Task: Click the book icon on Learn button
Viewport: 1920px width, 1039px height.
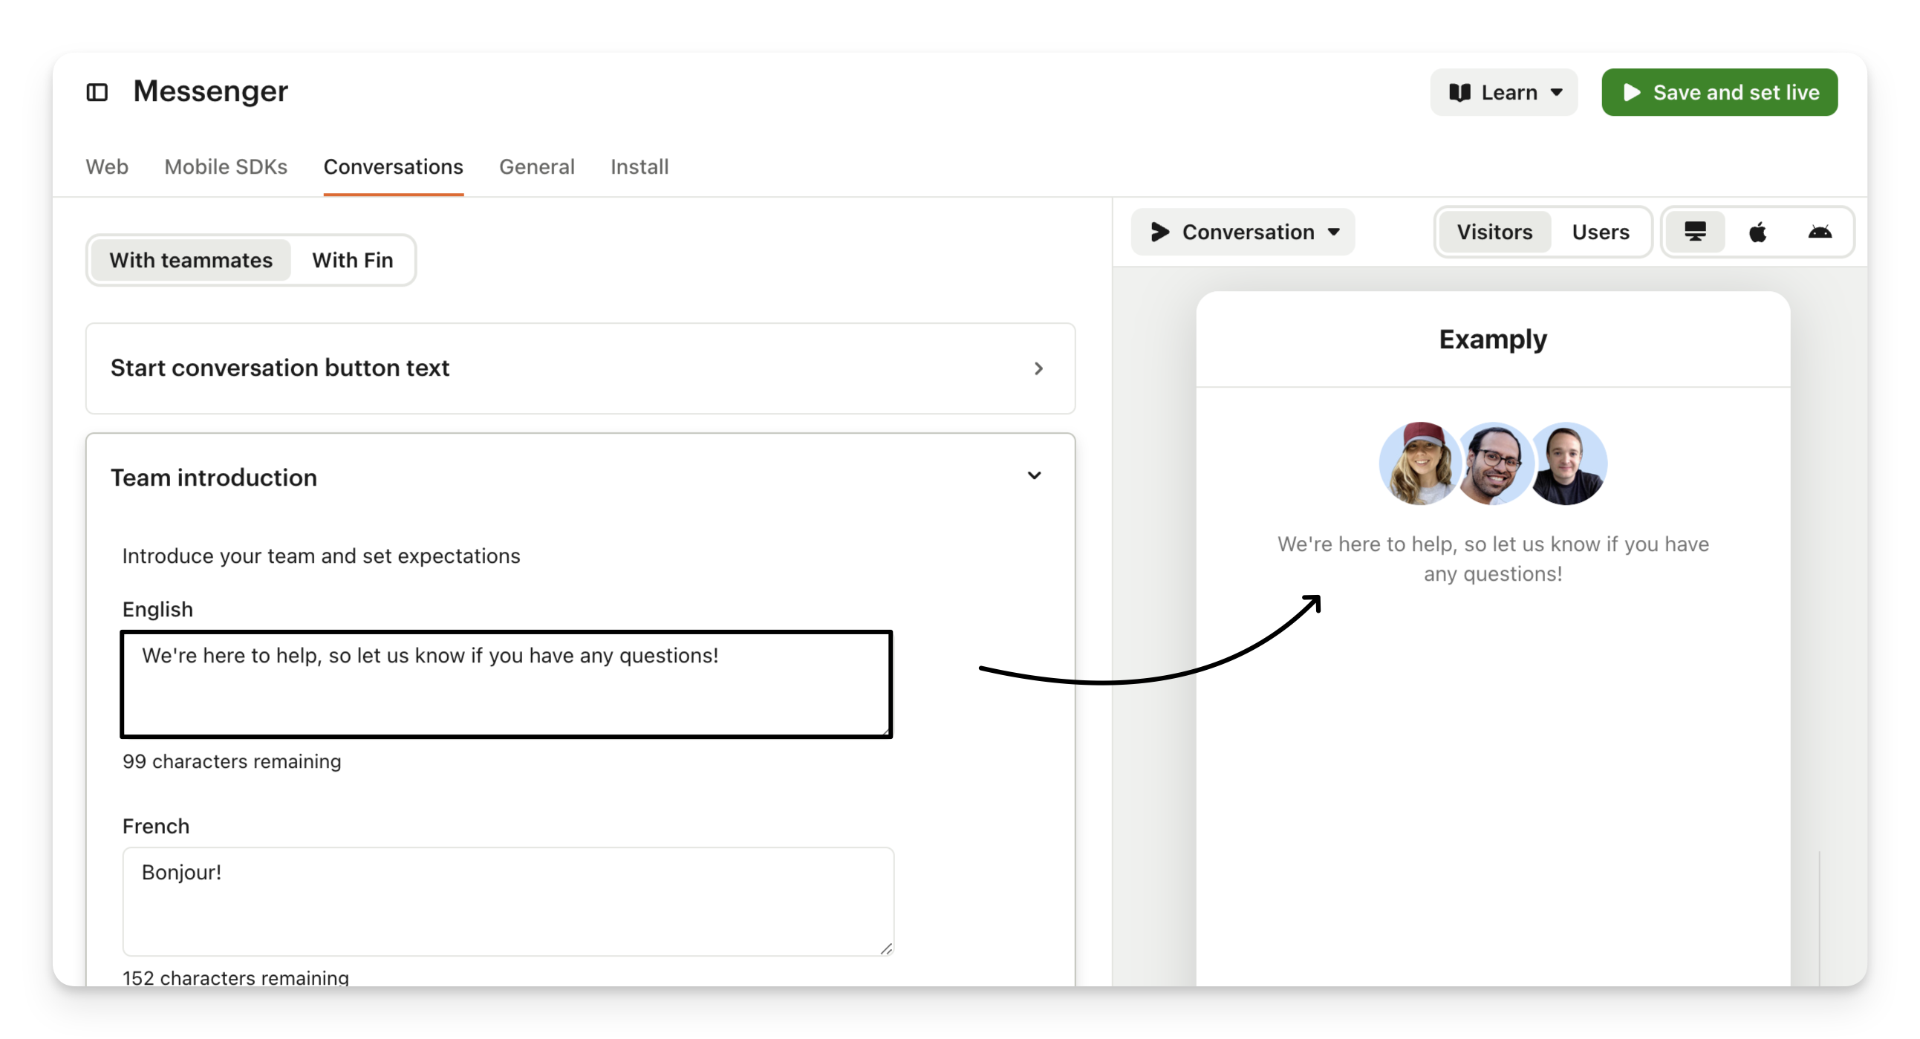Action: (x=1459, y=92)
